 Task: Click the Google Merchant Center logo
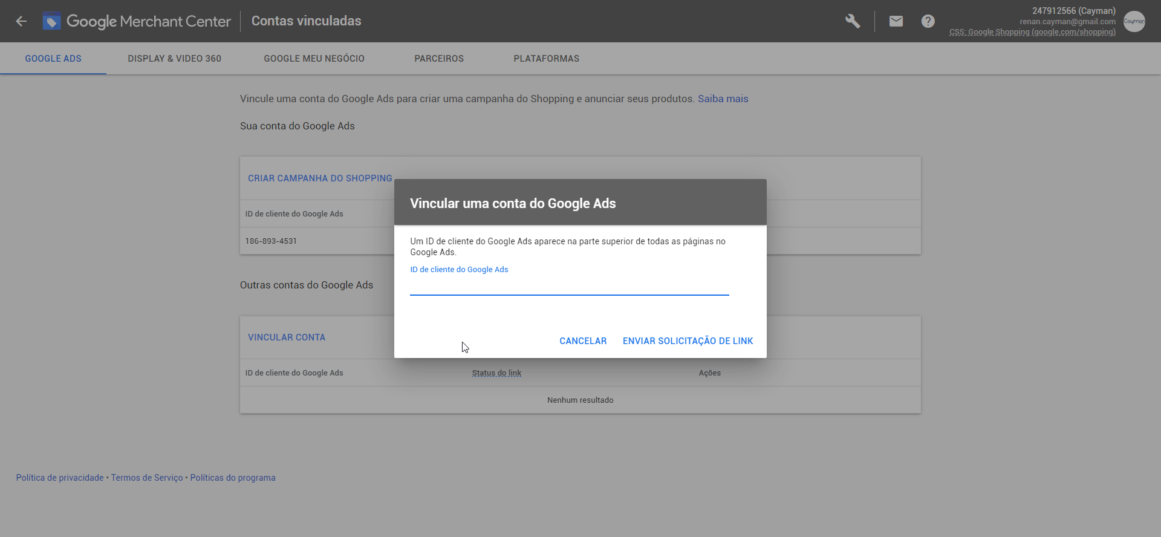137,21
